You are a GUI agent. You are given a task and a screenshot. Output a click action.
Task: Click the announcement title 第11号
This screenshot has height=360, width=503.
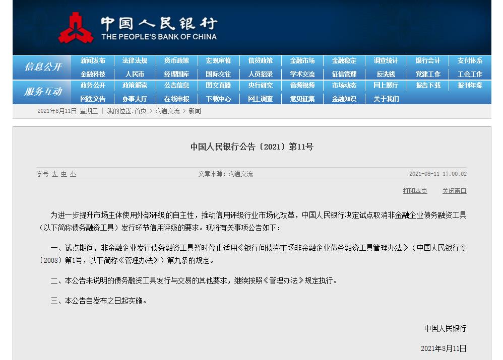coord(252,147)
